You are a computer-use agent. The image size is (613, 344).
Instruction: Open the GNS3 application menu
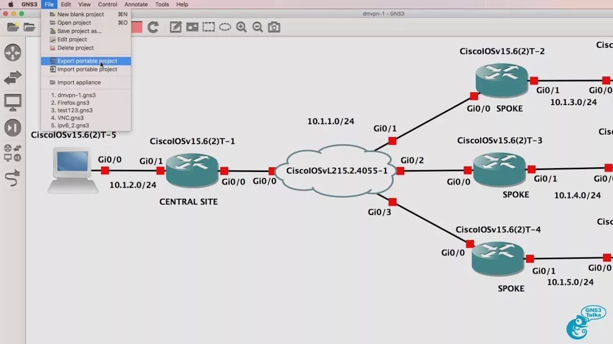click(x=29, y=4)
